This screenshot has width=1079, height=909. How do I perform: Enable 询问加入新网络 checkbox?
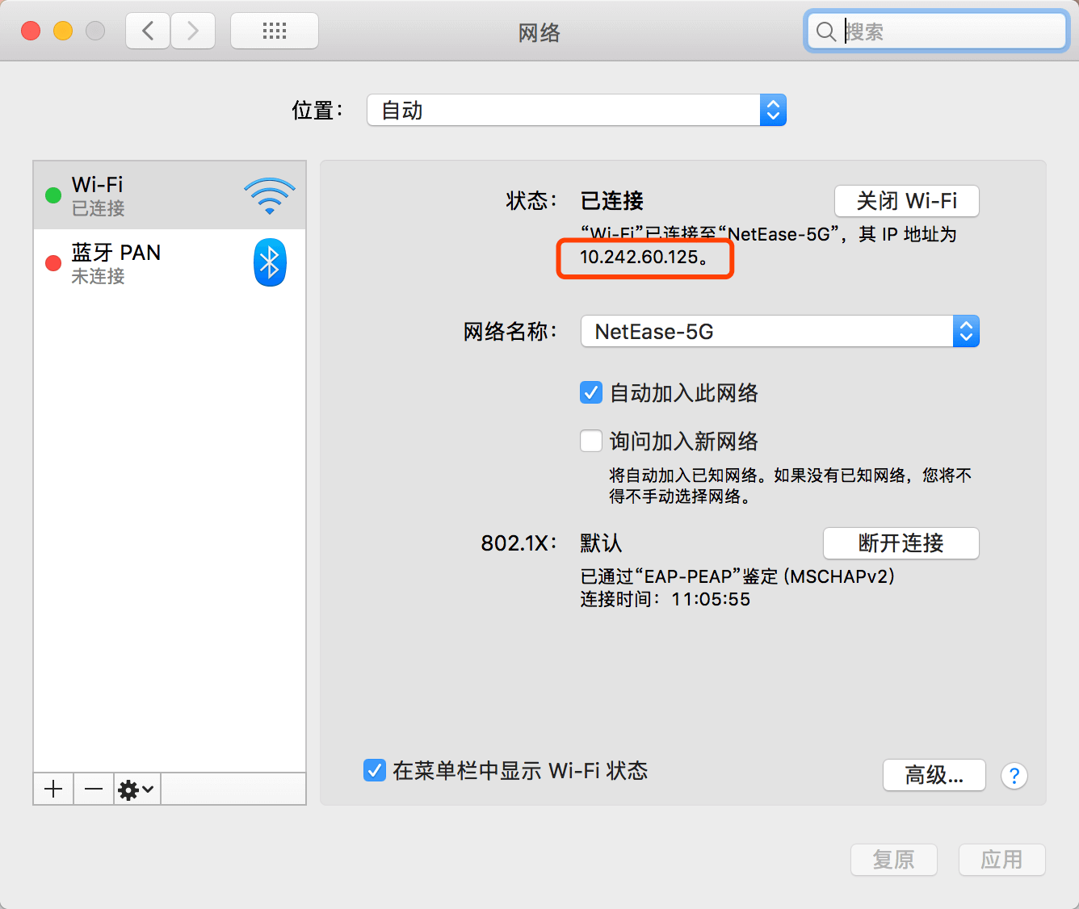591,441
